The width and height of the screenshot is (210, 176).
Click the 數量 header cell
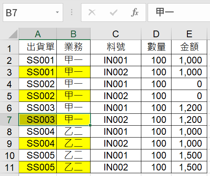click(156, 47)
